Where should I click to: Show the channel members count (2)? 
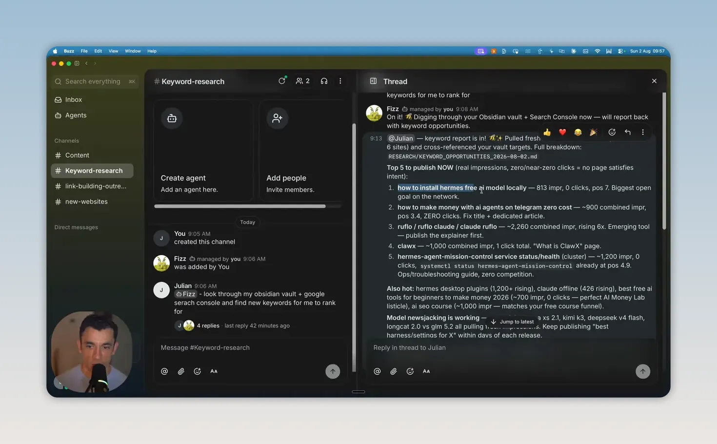click(302, 81)
